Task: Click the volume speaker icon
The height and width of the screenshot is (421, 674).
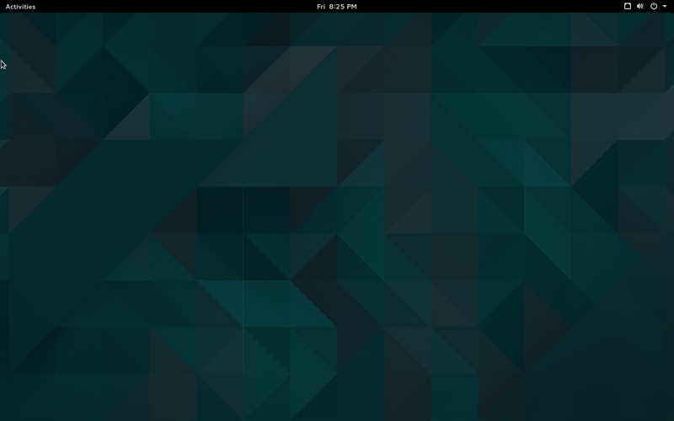Action: pos(640,6)
